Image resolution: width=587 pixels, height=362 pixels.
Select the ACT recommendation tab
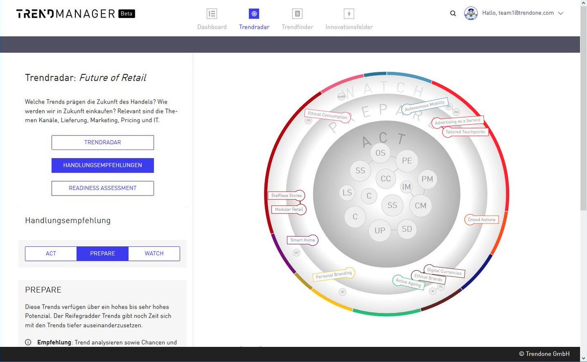(x=51, y=254)
